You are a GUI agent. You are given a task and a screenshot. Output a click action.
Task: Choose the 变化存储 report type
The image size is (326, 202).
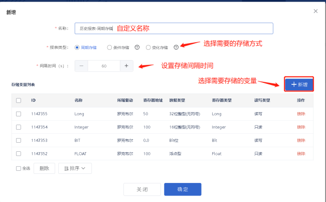pyautogui.click(x=148, y=48)
